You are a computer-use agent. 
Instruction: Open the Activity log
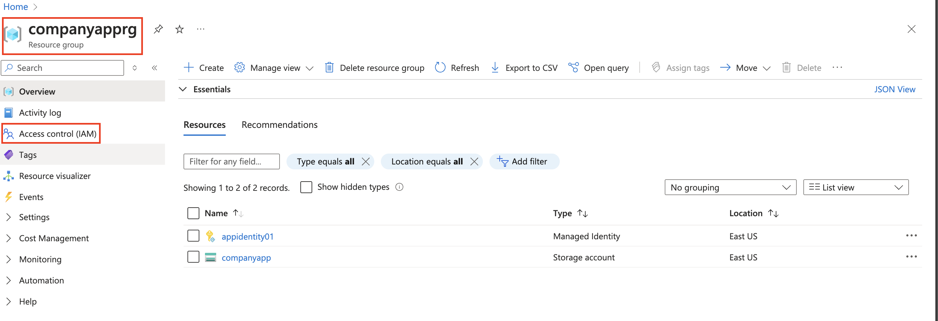[82, 113]
